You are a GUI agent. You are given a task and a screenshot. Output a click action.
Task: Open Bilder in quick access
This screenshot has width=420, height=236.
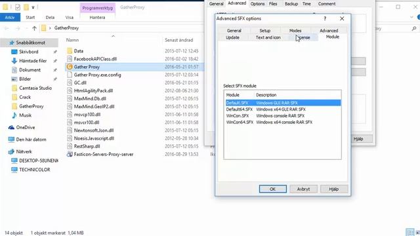(x=25, y=79)
